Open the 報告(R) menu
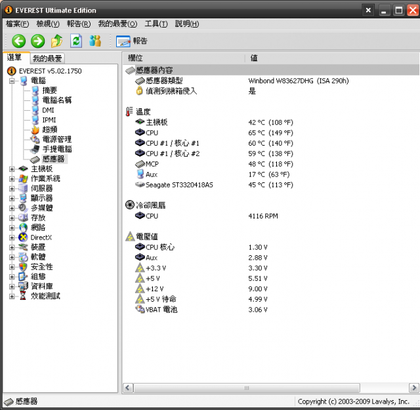Viewport: 420px width, 410px height. 79,24
